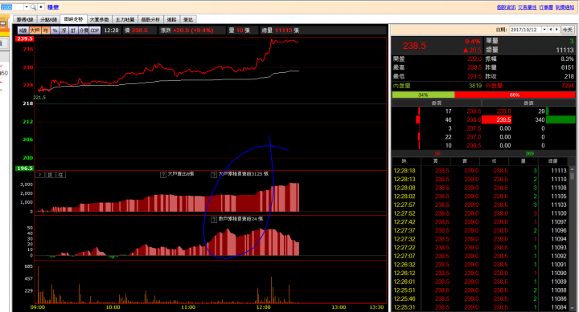This screenshot has height=312, width=579.
Task: Click into the stock code input field
Action: point(12,7)
